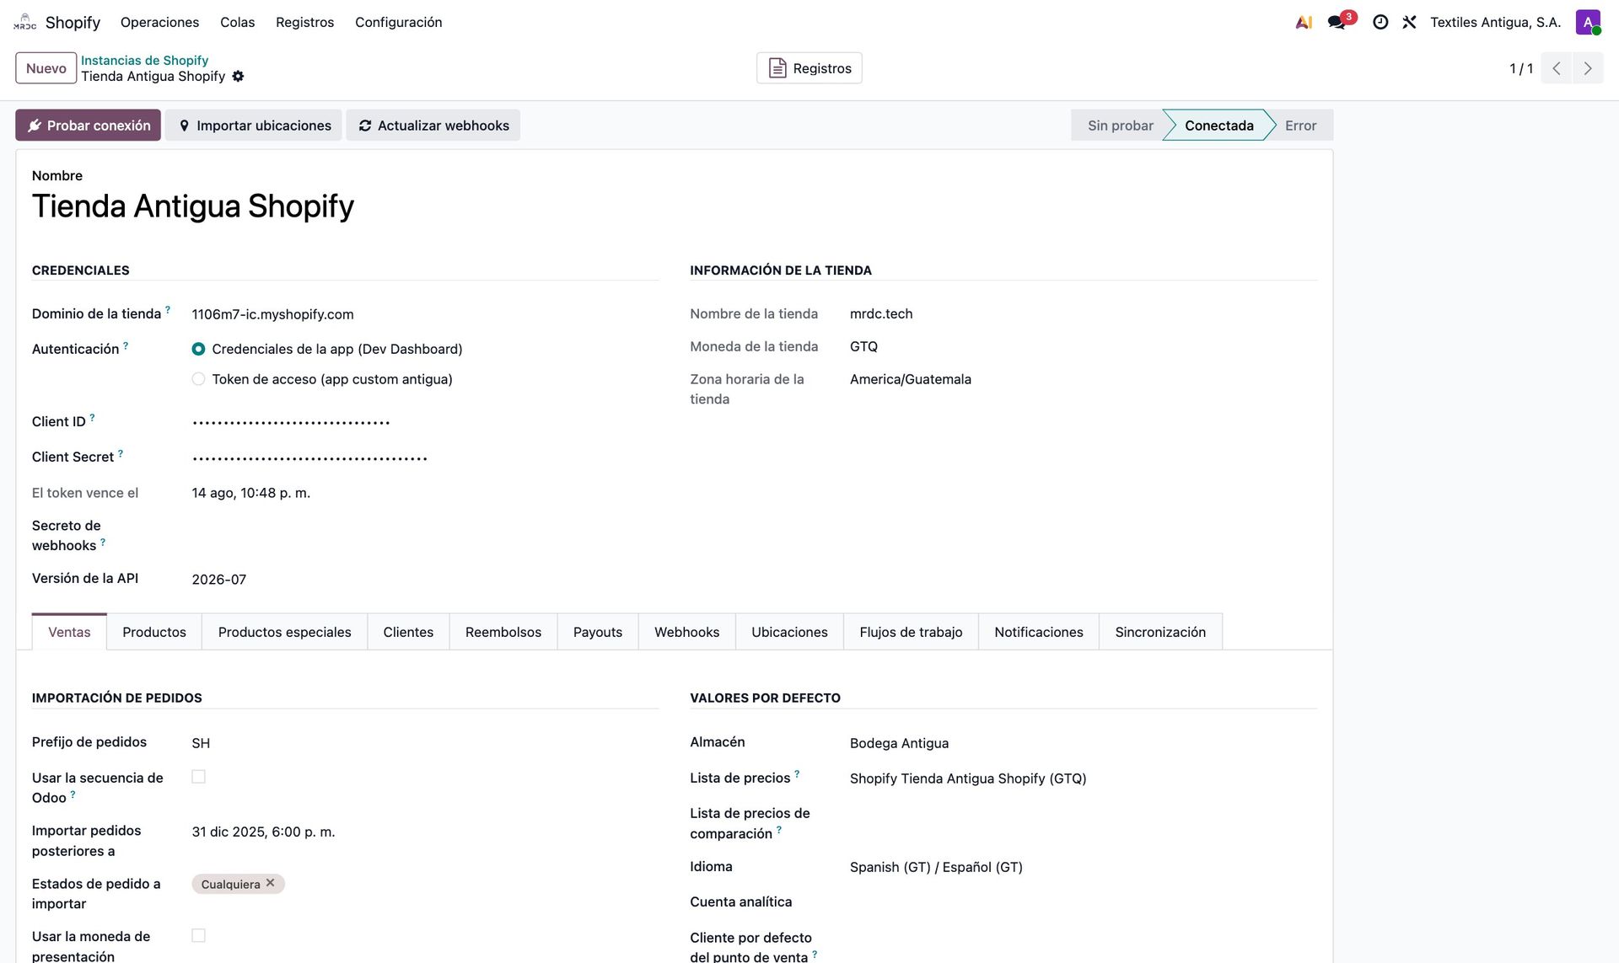Open the Estados de pedido a importar field
Image resolution: width=1619 pixels, height=963 pixels.
425,884
